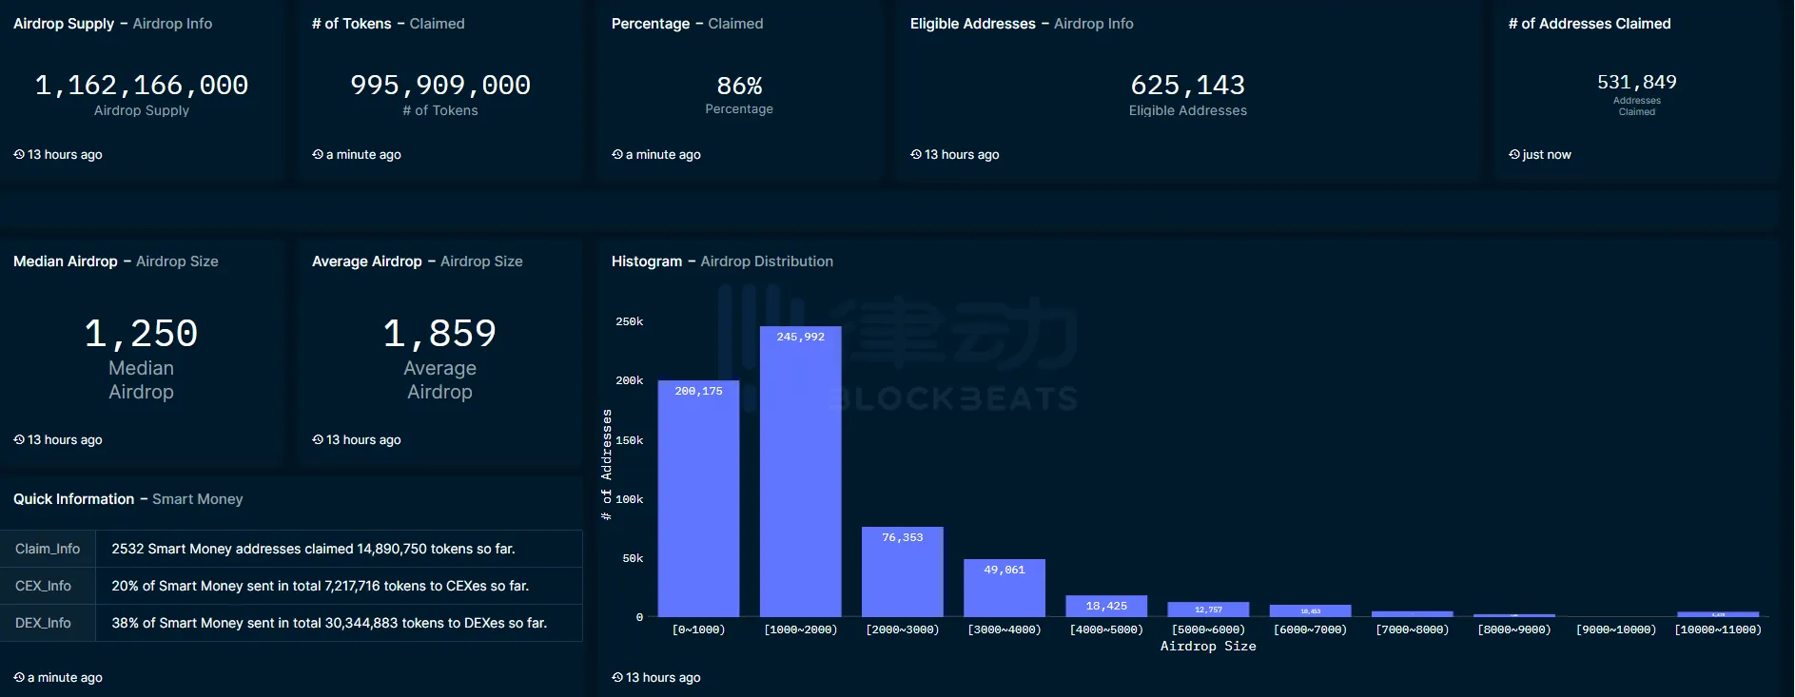Click the Claim_Info table row label
The height and width of the screenshot is (697, 1795).
(48, 549)
